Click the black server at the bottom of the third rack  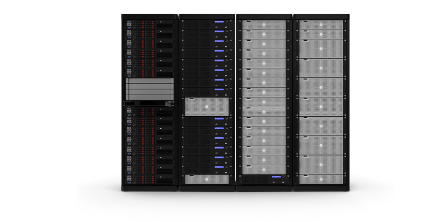pyautogui.click(x=264, y=179)
